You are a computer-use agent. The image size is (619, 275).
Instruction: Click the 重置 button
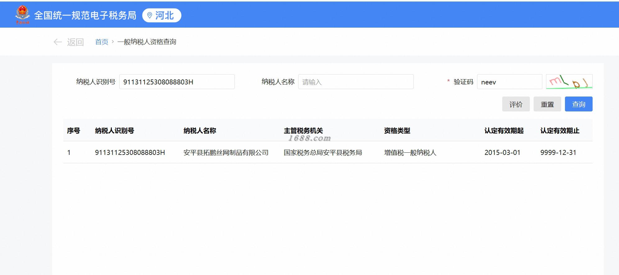[547, 104]
